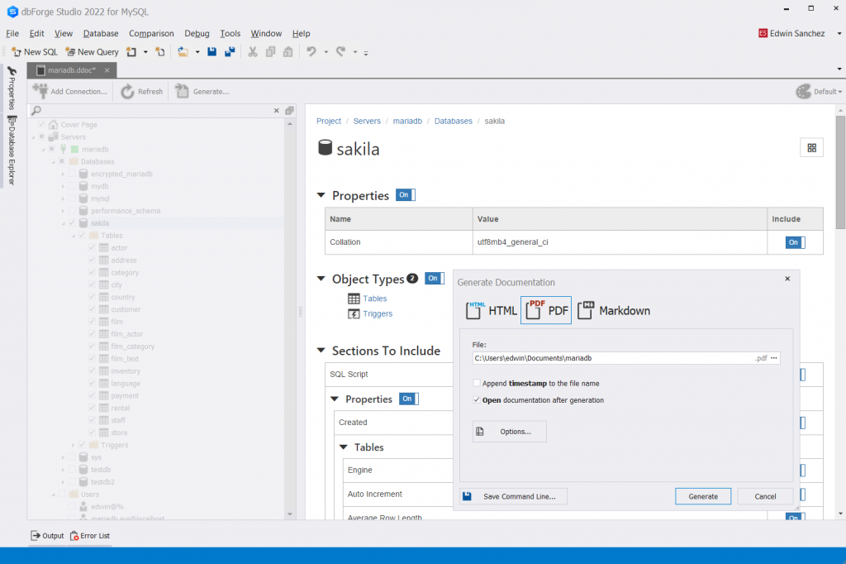This screenshot has height=564, width=846.
Task: Uncheck Open documentation after generation
Action: (x=477, y=399)
